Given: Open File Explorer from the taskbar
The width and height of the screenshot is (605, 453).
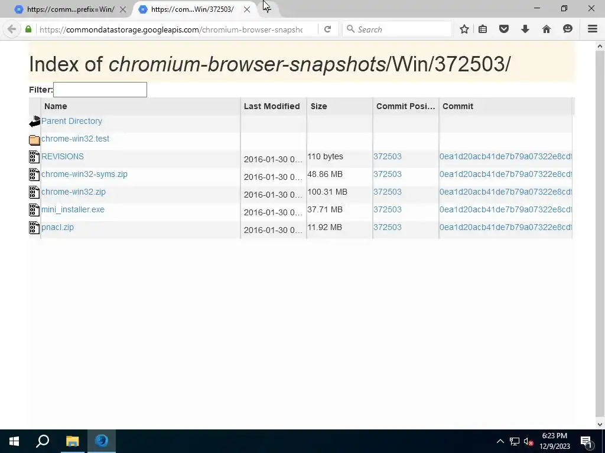Looking at the screenshot, I should (x=72, y=441).
